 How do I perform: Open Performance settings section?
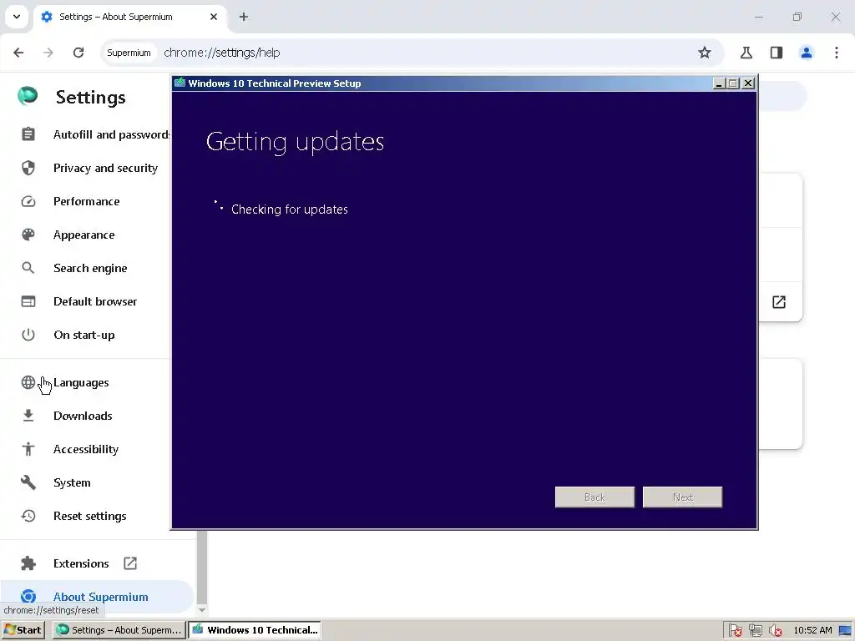[86, 202]
